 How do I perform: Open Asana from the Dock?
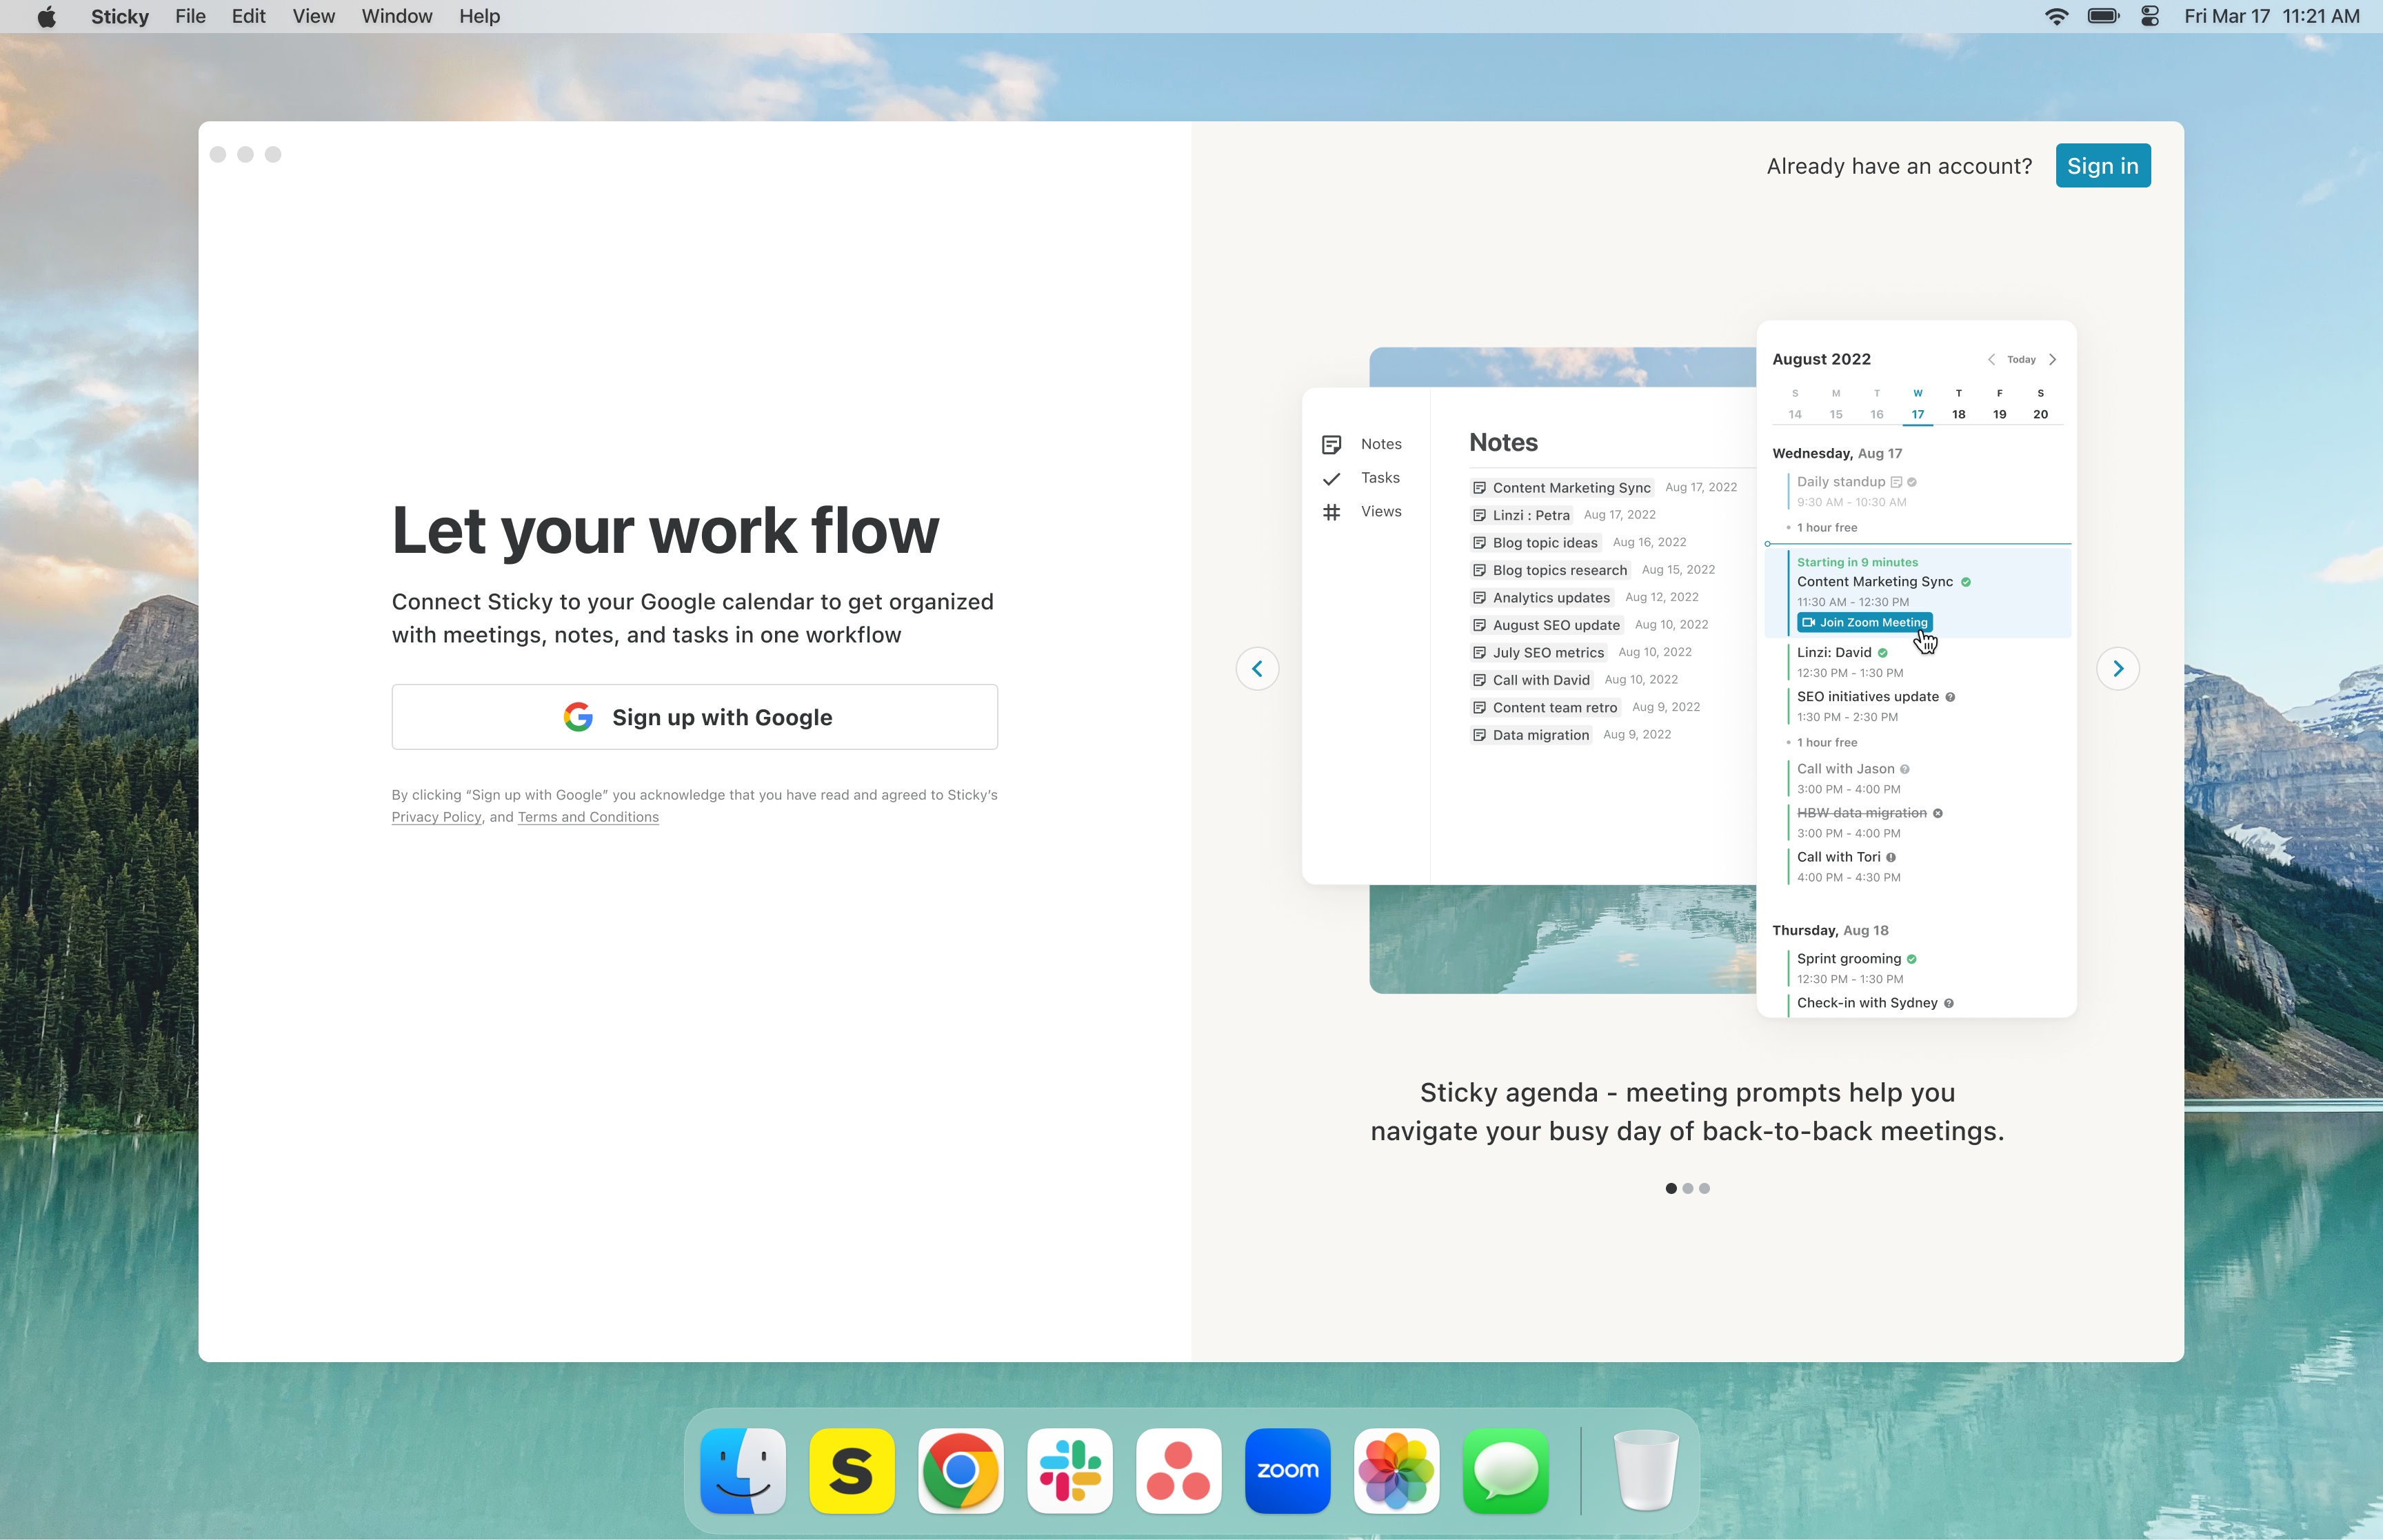tap(1178, 1470)
